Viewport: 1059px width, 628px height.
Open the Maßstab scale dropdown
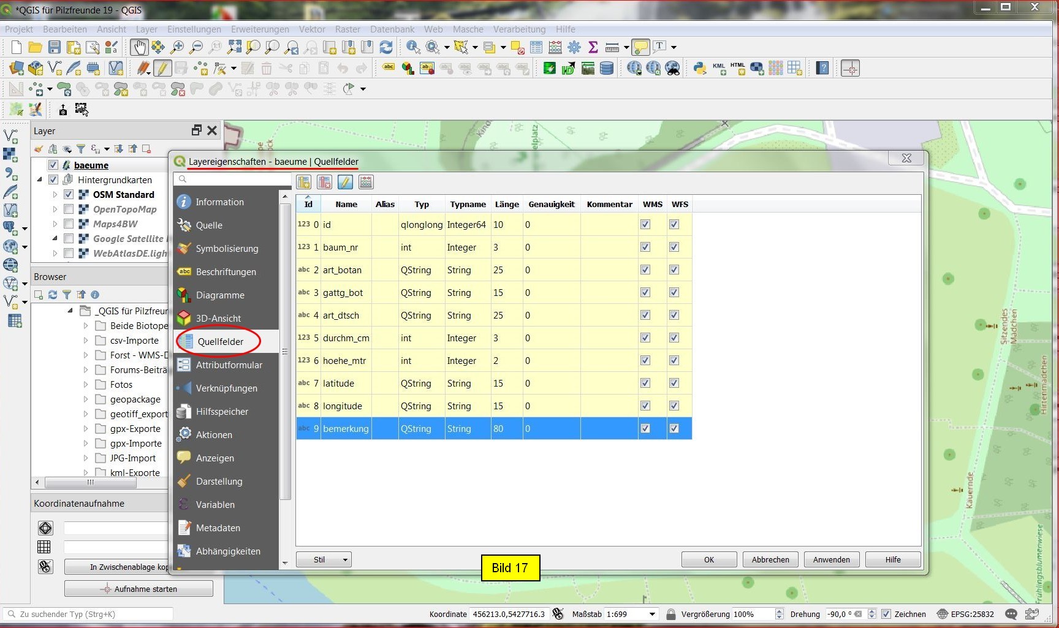coord(652,614)
